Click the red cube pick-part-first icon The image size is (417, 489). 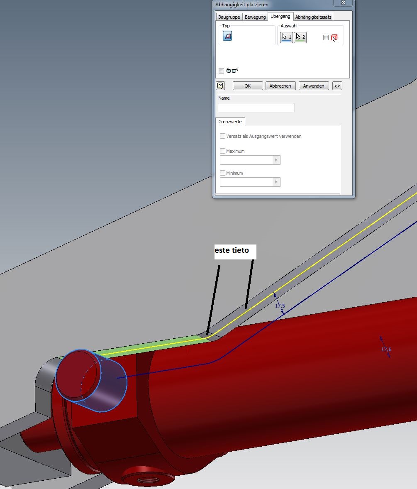click(334, 38)
